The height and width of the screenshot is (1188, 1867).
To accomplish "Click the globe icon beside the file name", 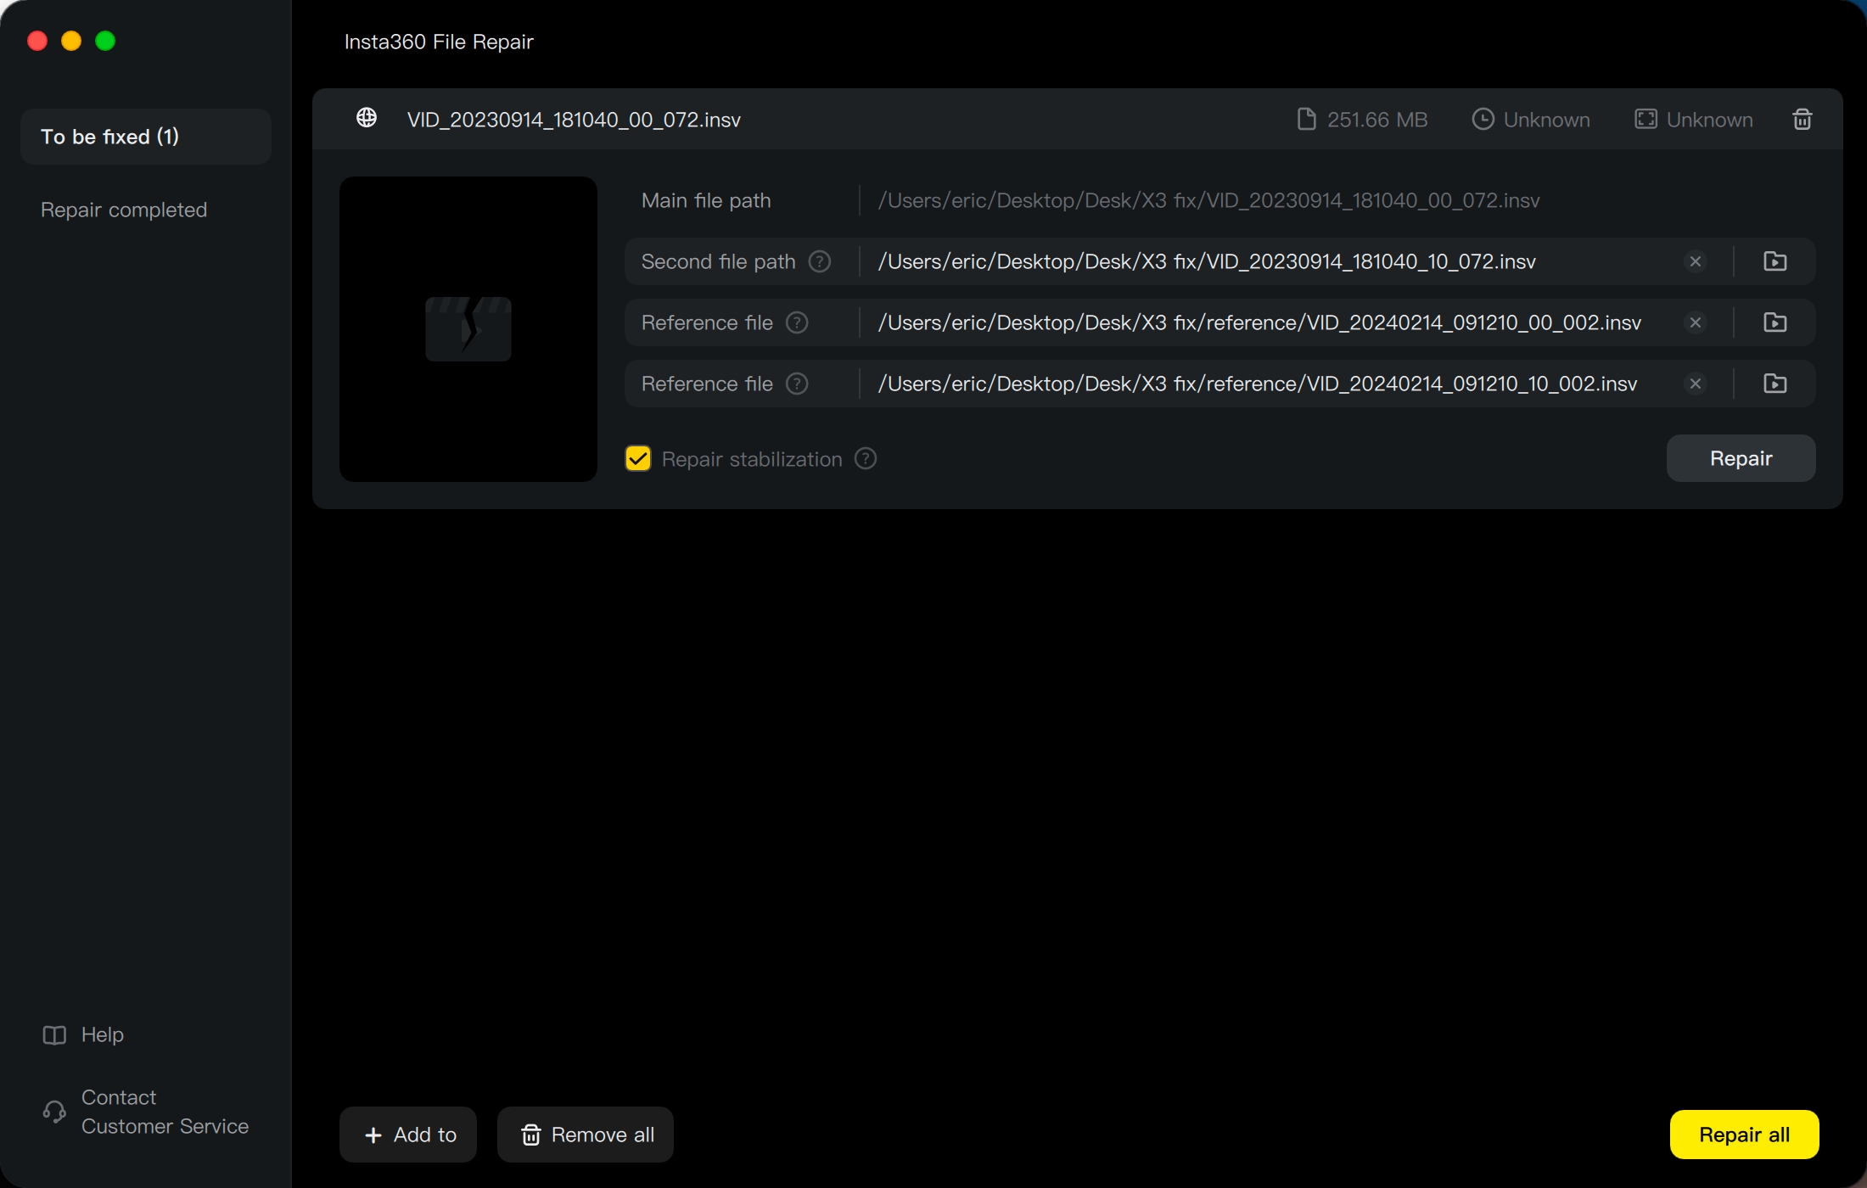I will coord(367,118).
